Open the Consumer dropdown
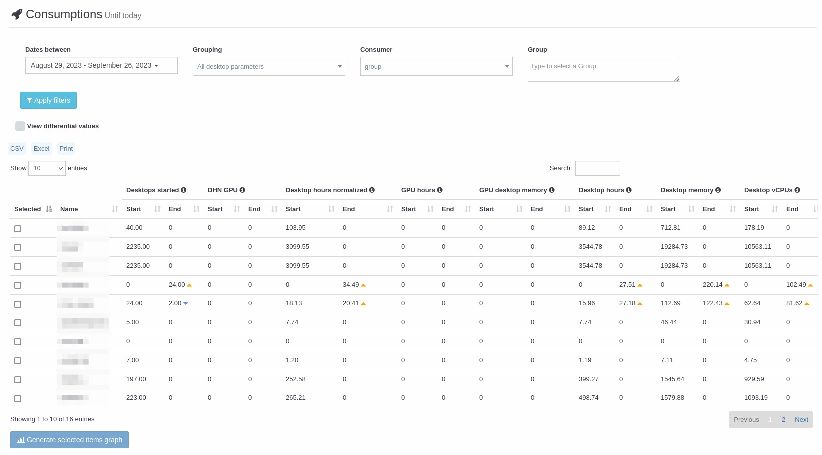This screenshot has height=455, width=822. point(436,67)
